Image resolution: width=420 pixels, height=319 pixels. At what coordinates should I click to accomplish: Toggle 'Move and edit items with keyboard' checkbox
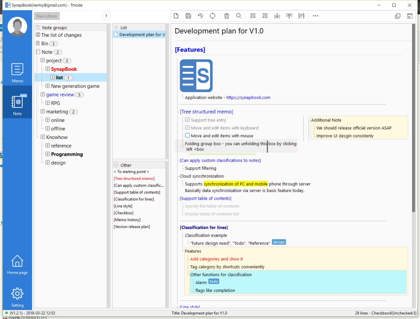click(x=187, y=128)
